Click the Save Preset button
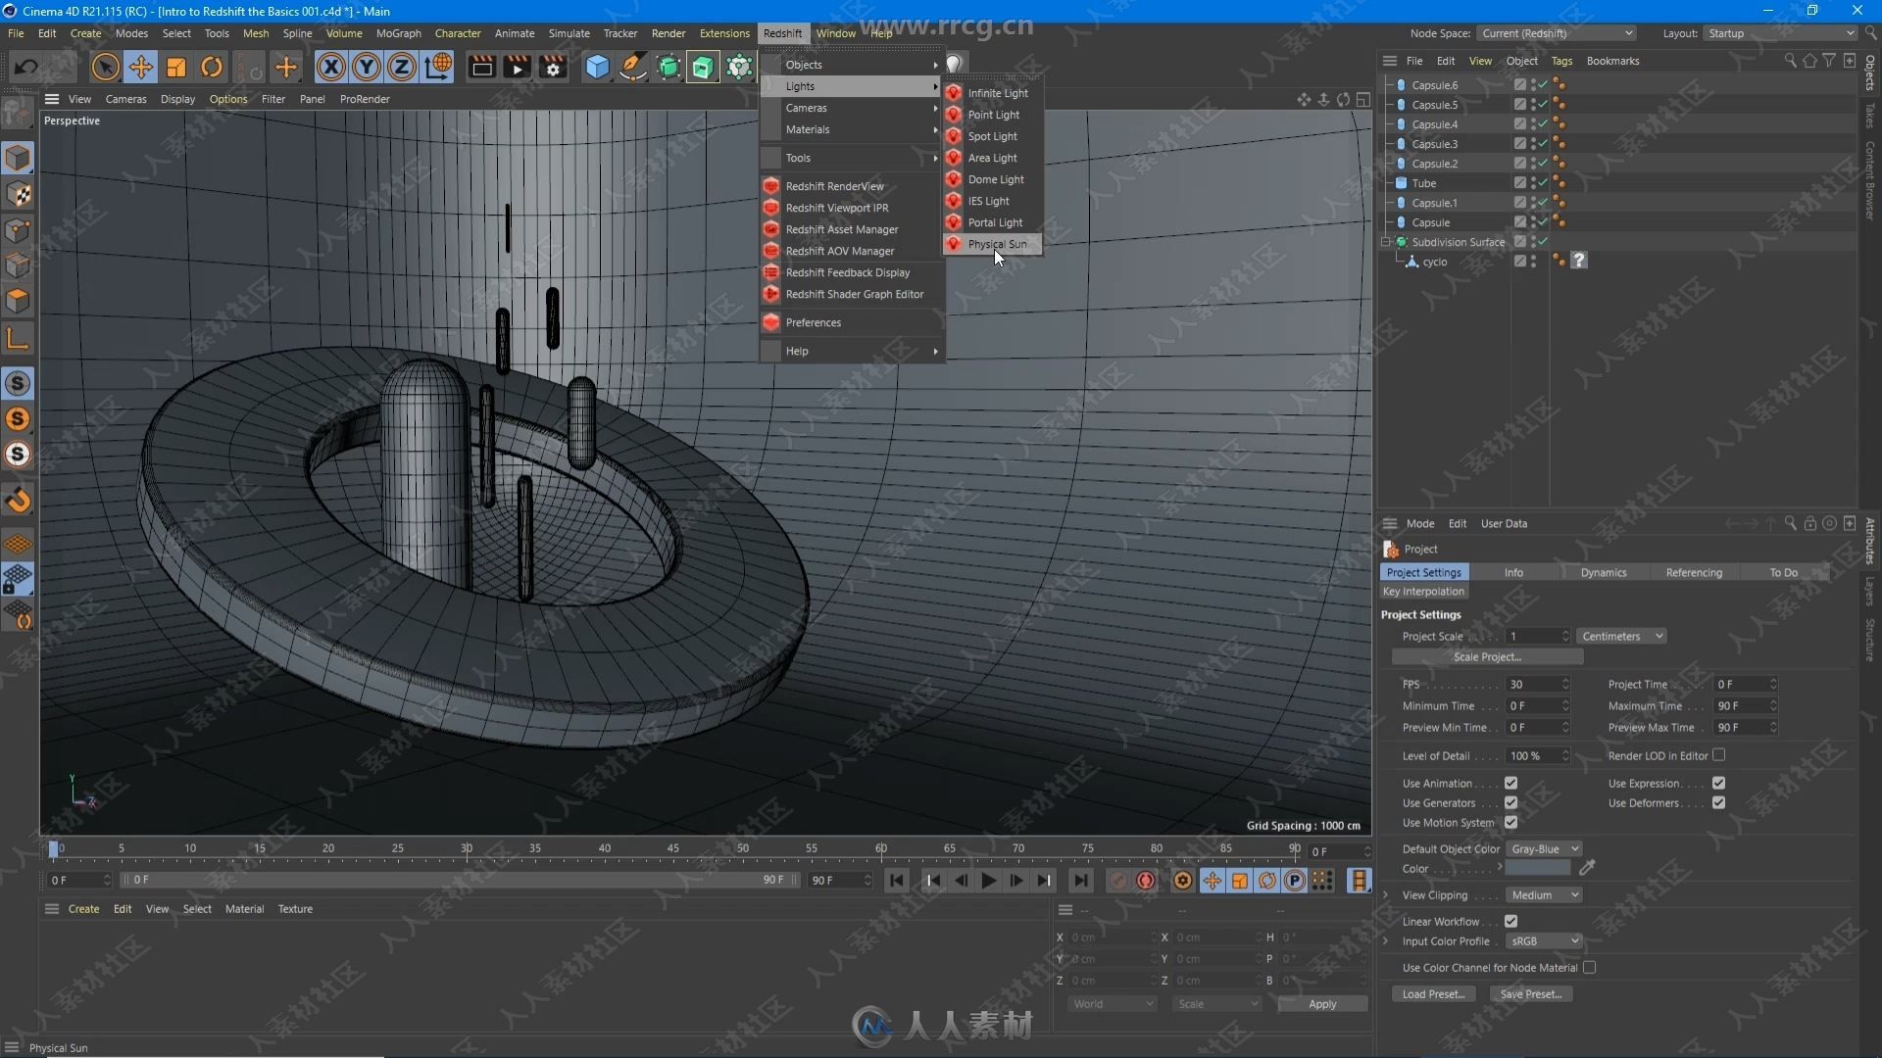 [1531, 994]
